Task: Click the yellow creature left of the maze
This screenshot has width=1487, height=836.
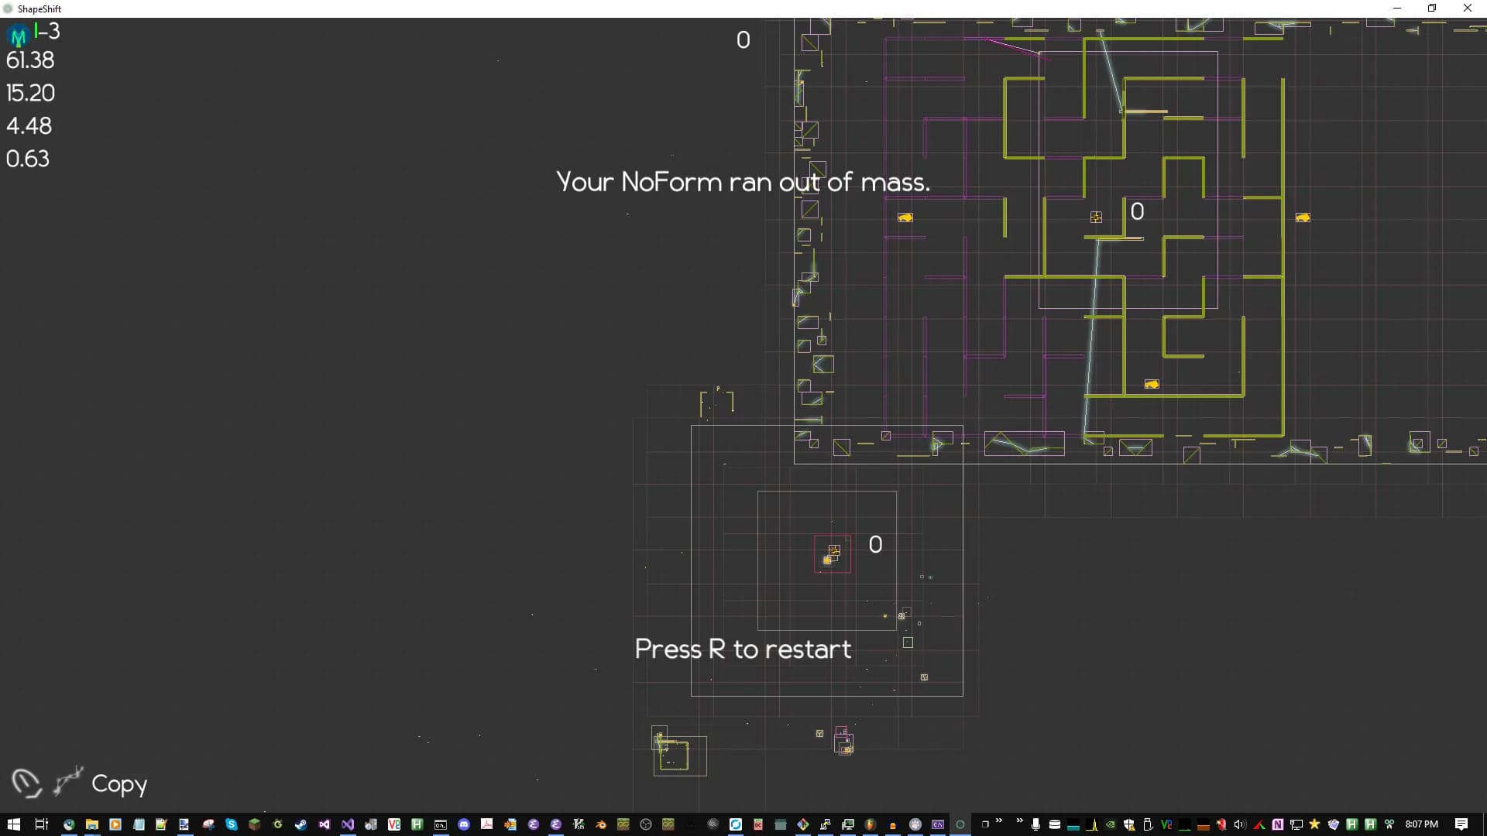Action: point(905,218)
